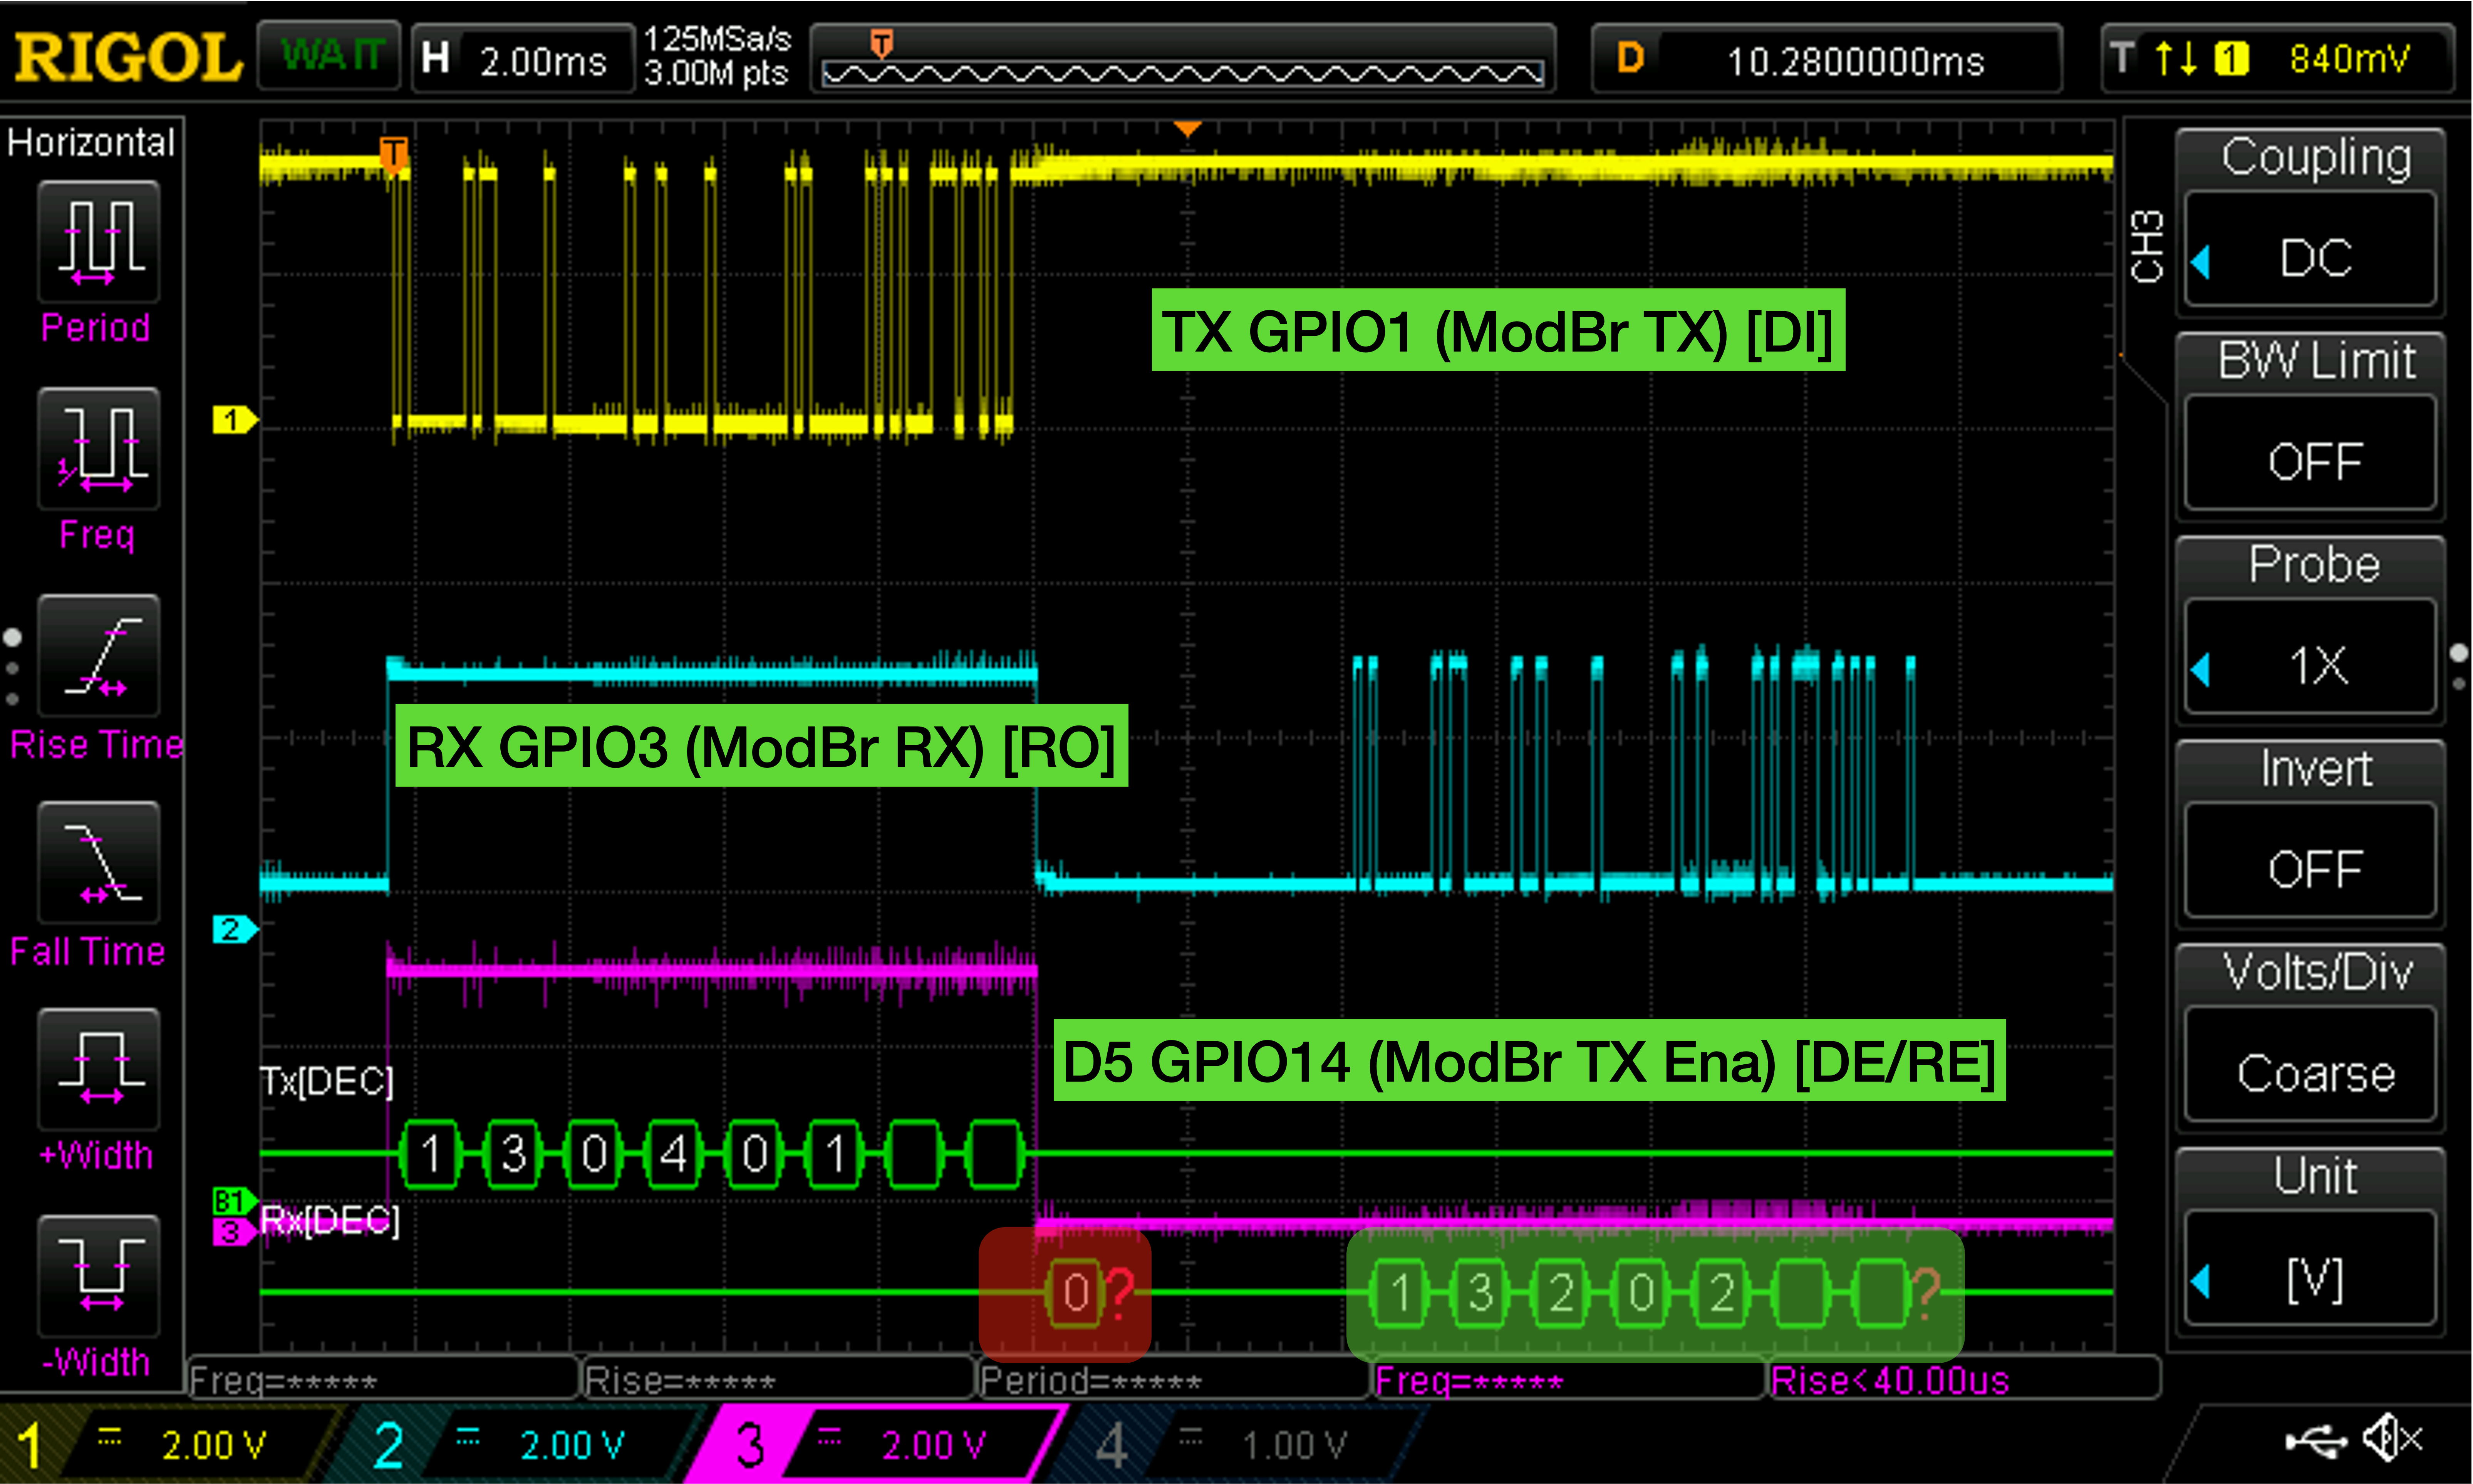This screenshot has width=2473, height=1484.
Task: Click the waveform memory overview bar
Action: [x=1183, y=58]
